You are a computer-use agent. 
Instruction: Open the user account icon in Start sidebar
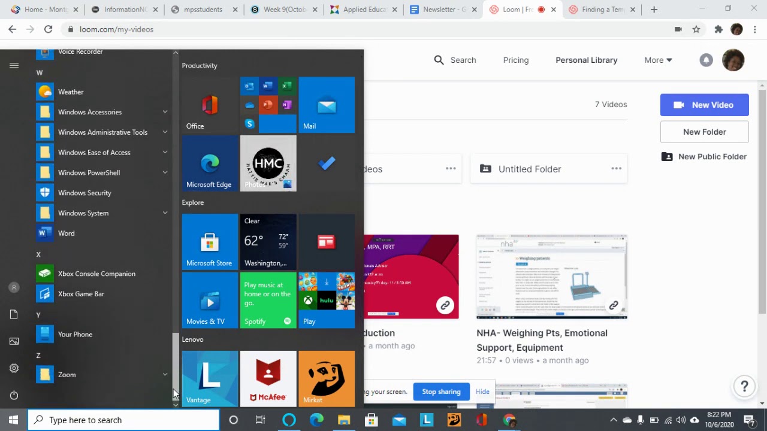[14, 287]
